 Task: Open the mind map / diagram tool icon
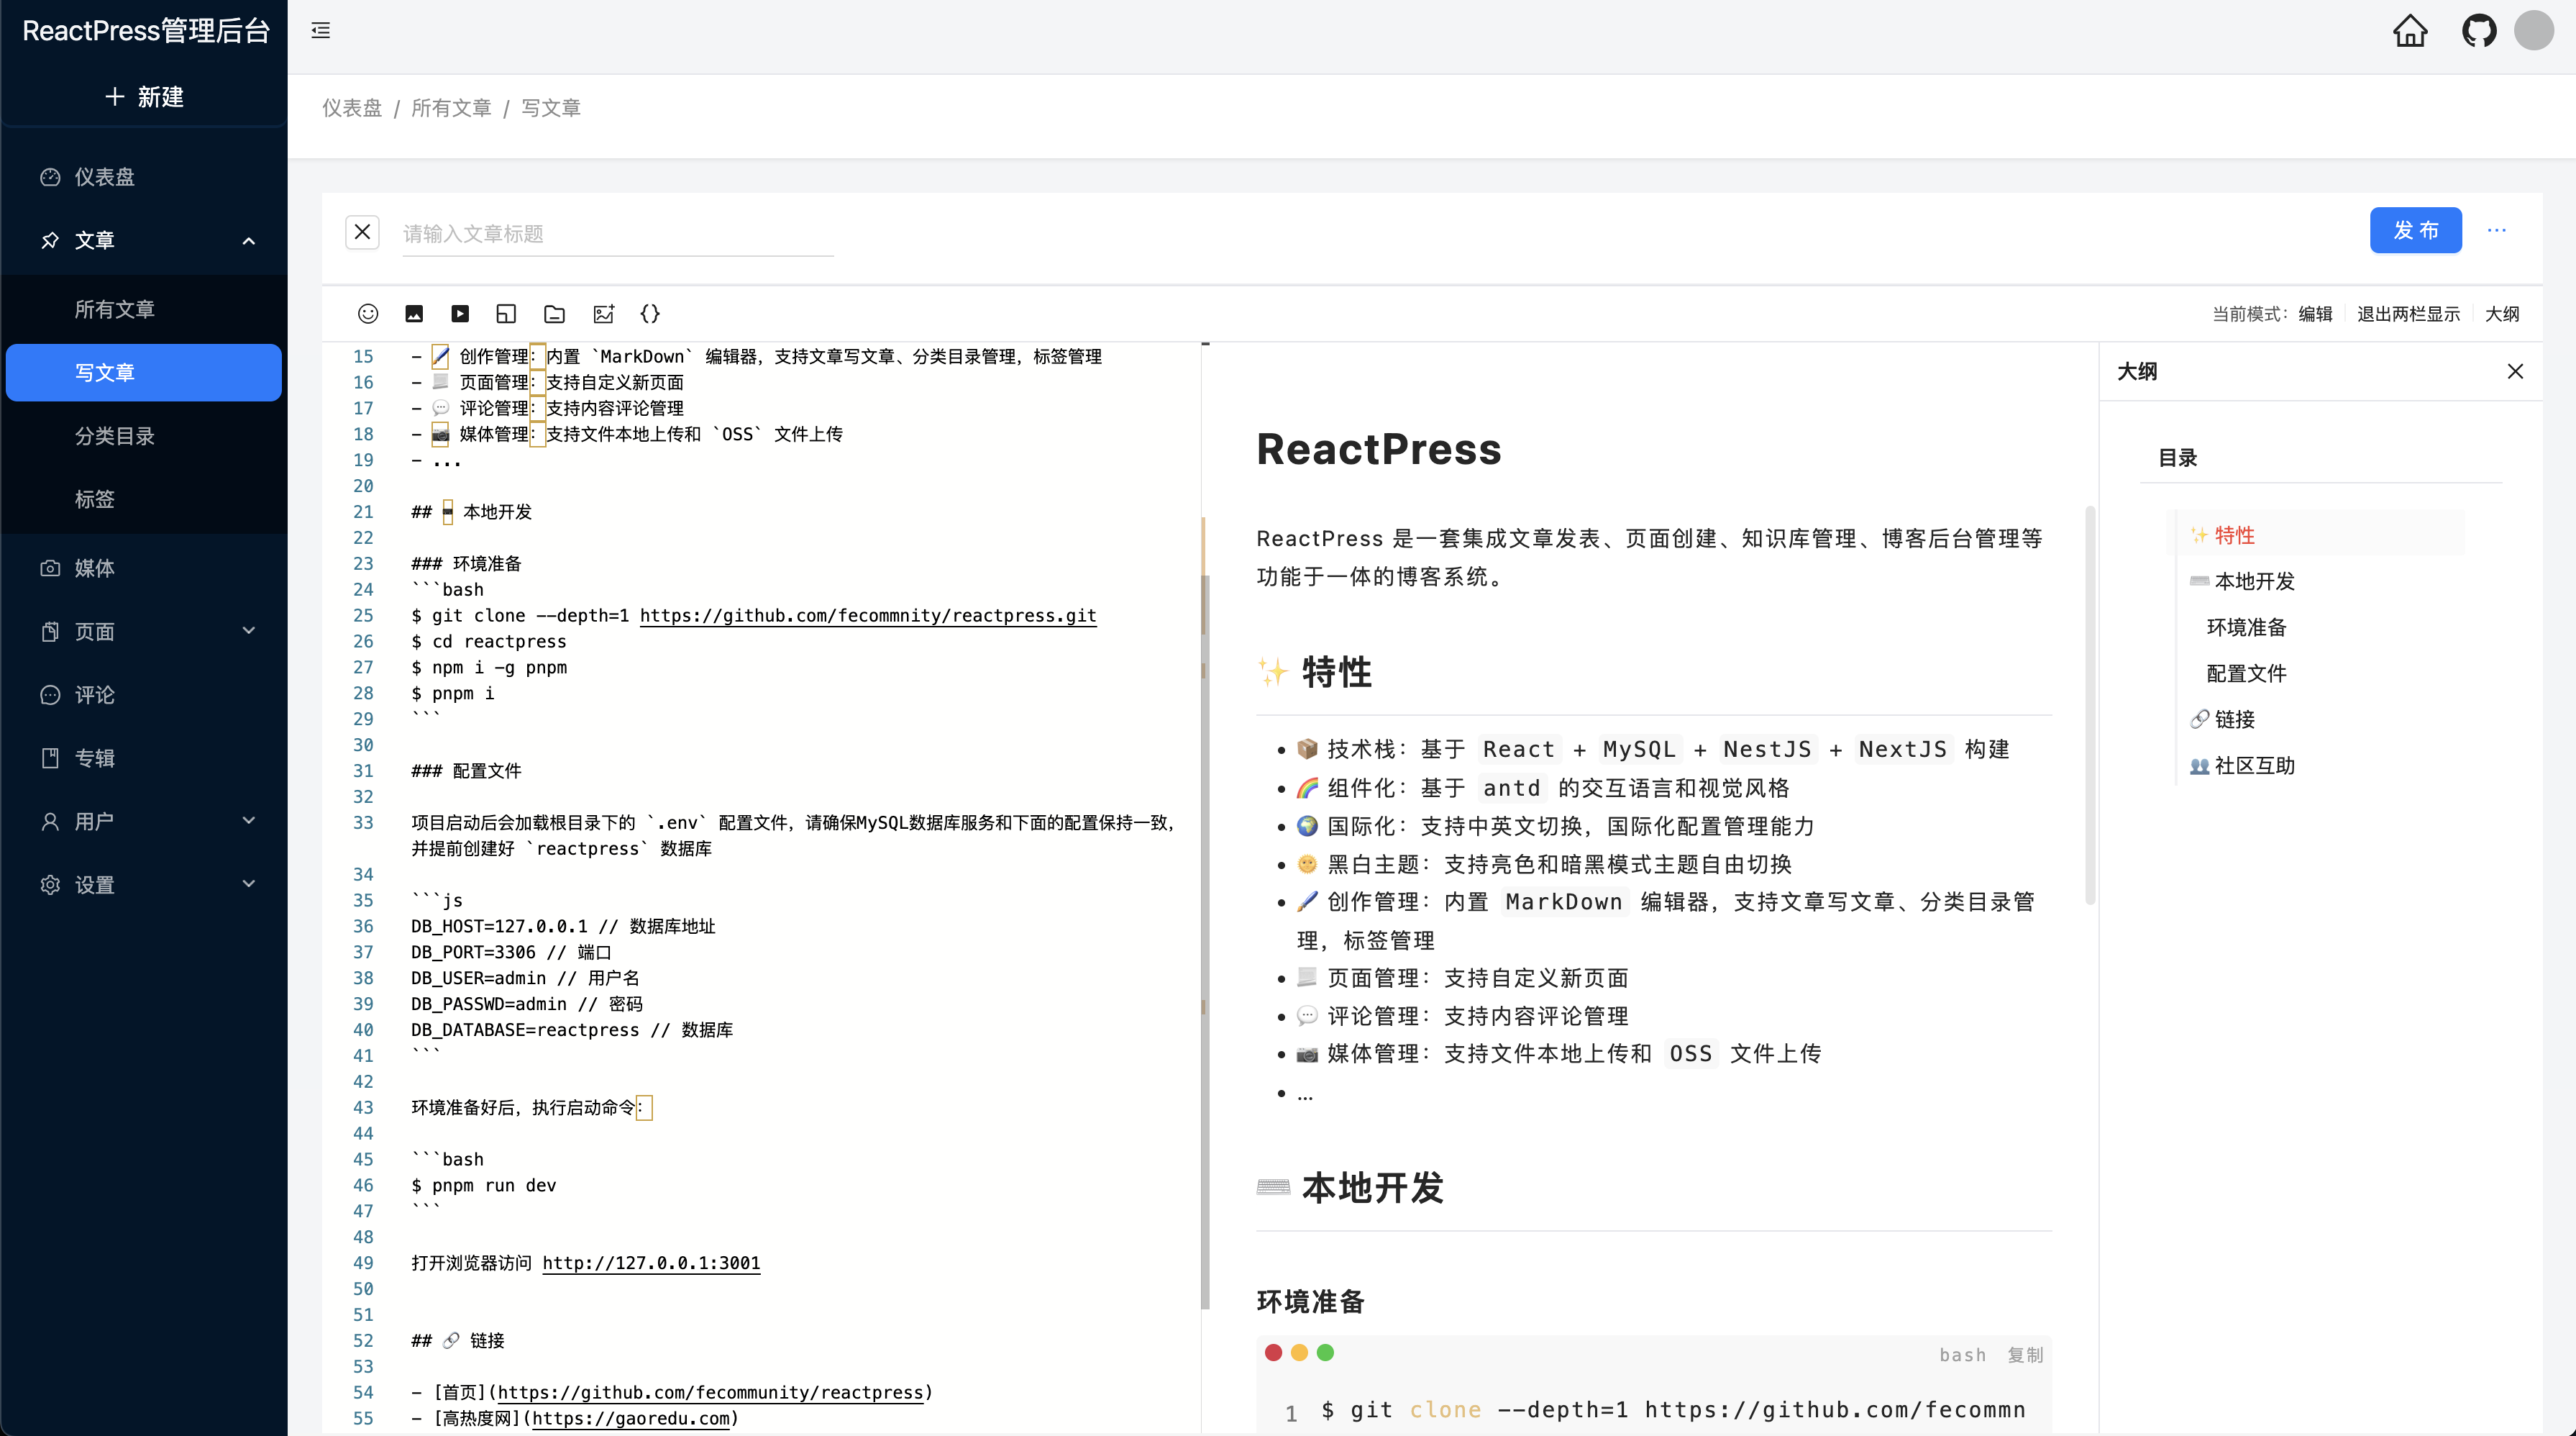click(x=603, y=313)
